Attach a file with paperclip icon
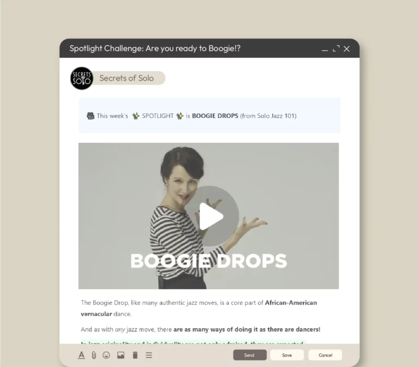This screenshot has width=419, height=367. [x=94, y=355]
